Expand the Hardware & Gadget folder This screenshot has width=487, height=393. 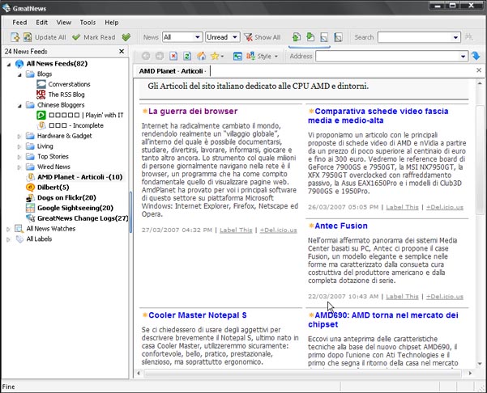19,136
